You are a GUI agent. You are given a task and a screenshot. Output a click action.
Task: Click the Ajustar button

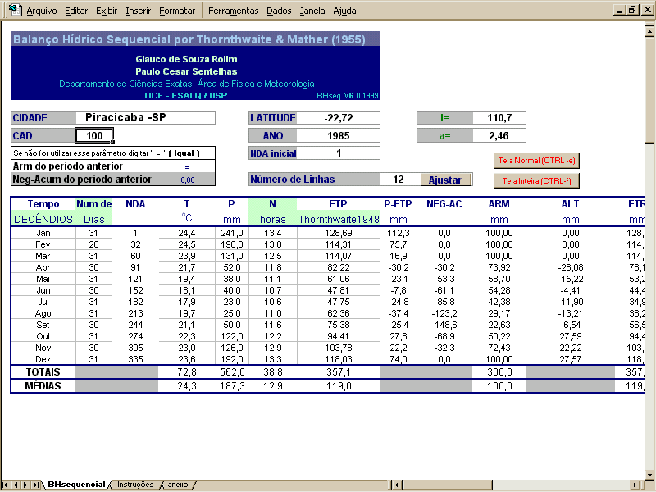(445, 180)
